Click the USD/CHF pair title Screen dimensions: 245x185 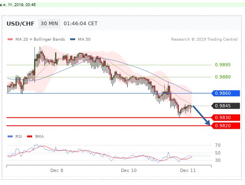tap(20, 24)
